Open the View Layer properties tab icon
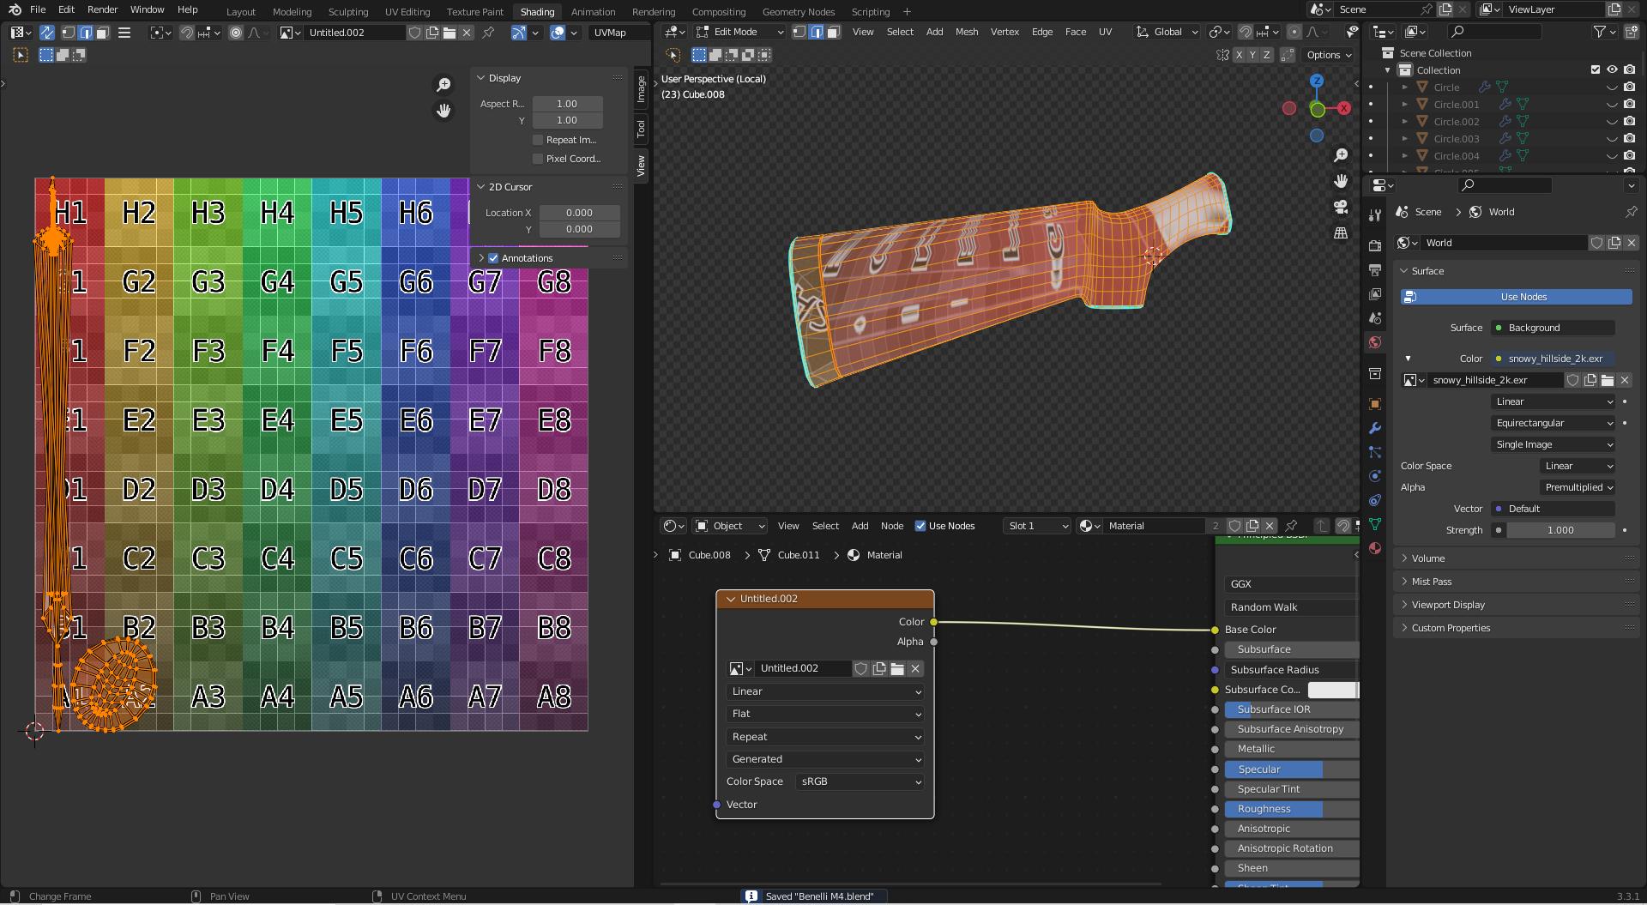 click(1375, 294)
